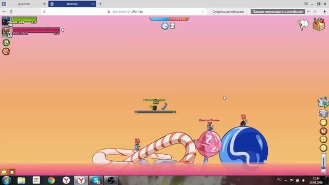329x185 pixels.
Task: Click the turn timer clock icon
Action: tap(164, 26)
